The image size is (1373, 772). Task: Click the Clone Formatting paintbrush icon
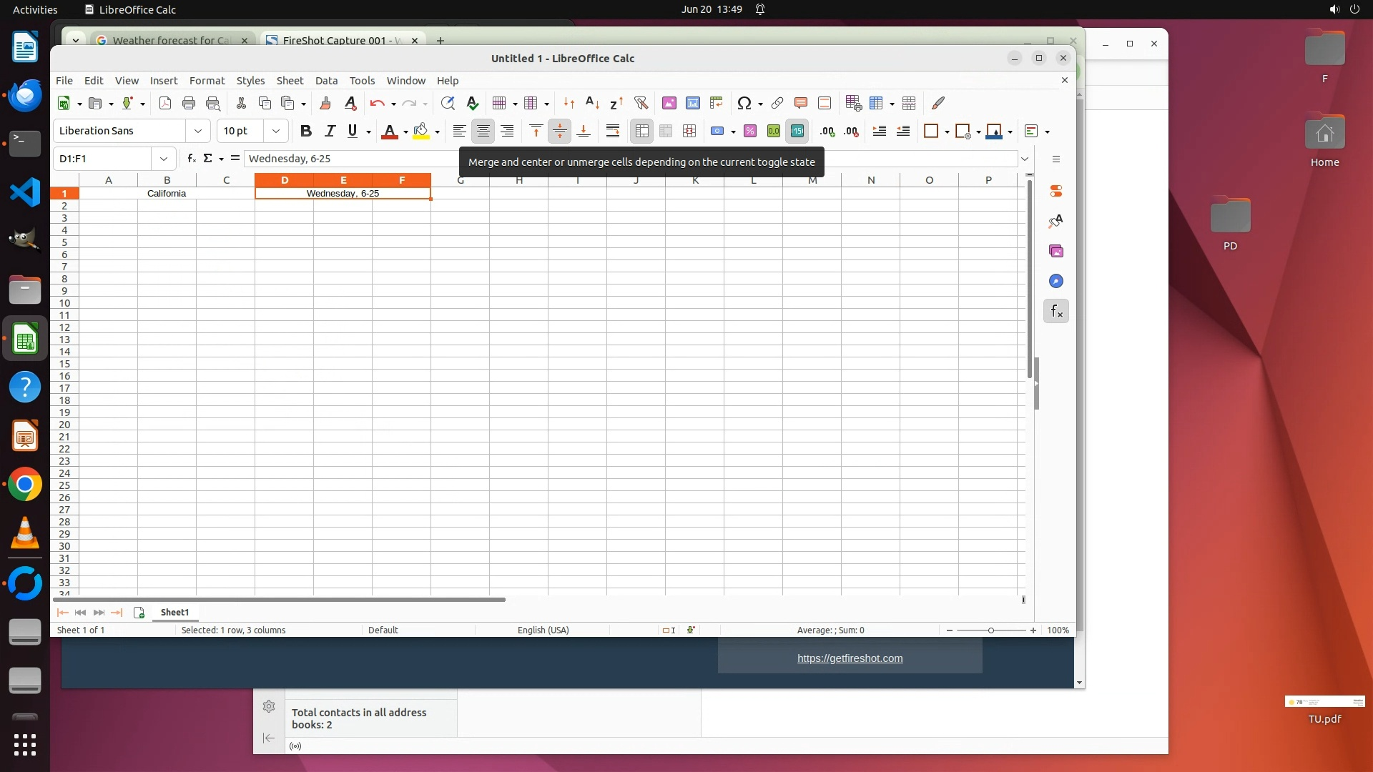(x=325, y=103)
